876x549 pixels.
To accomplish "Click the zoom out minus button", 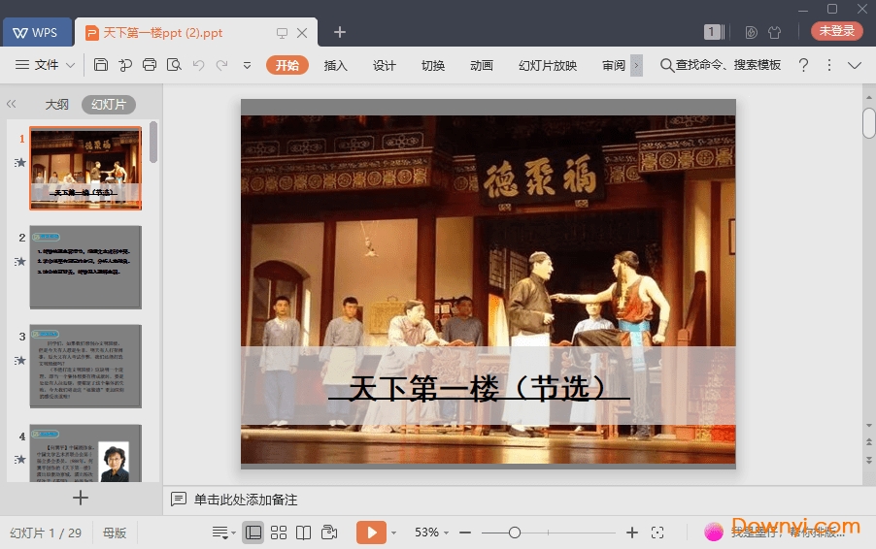I will [465, 533].
